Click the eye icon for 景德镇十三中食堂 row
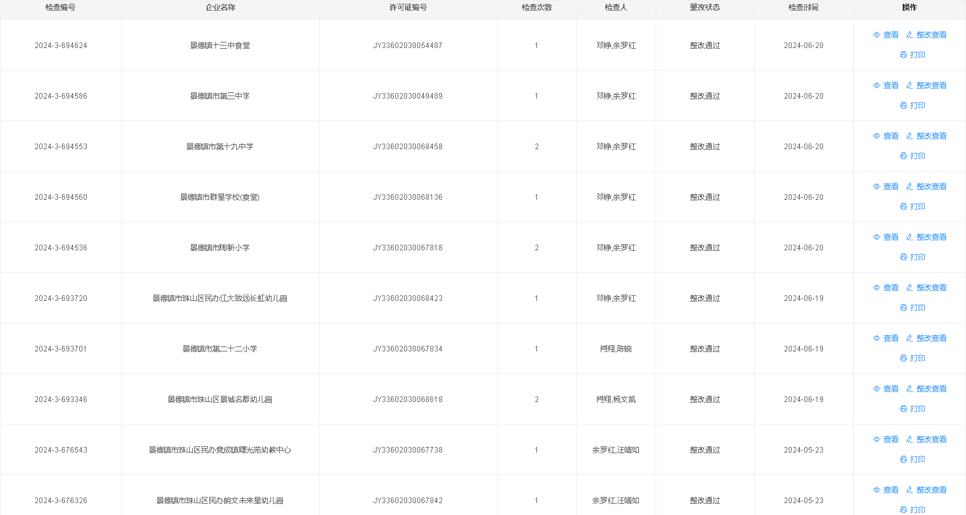Viewport: 966px width, 515px height. click(877, 35)
